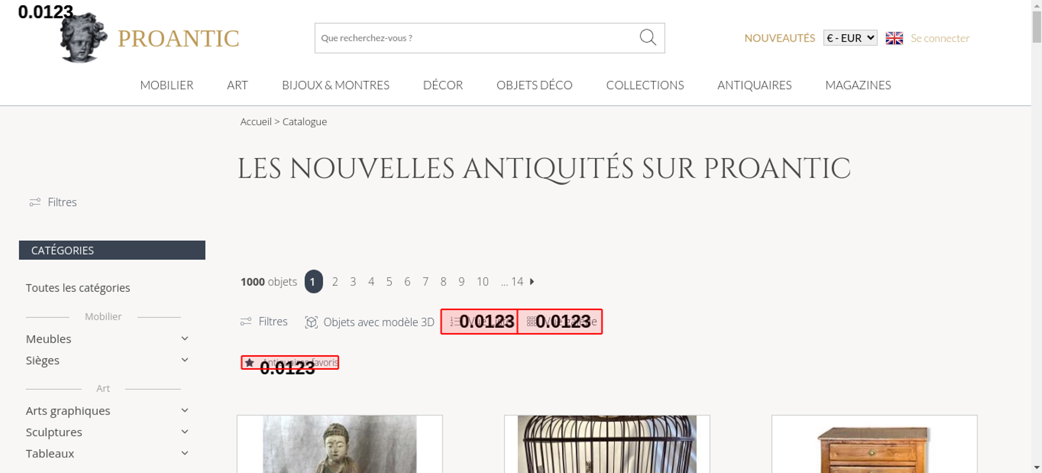
Task: Click the Se connecter link
Action: [940, 38]
